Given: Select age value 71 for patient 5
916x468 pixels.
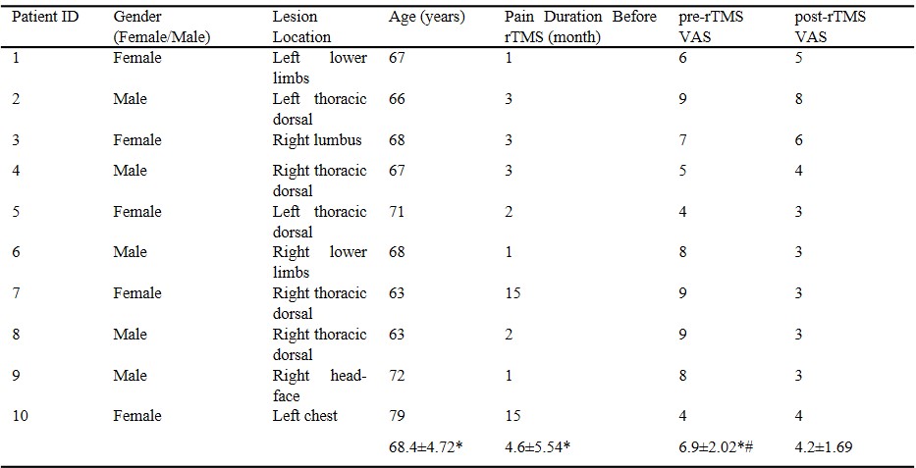Looking at the screenshot, I should click(x=398, y=212).
